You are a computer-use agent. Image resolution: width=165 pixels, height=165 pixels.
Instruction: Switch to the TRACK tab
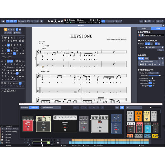(x=158, y=28)
